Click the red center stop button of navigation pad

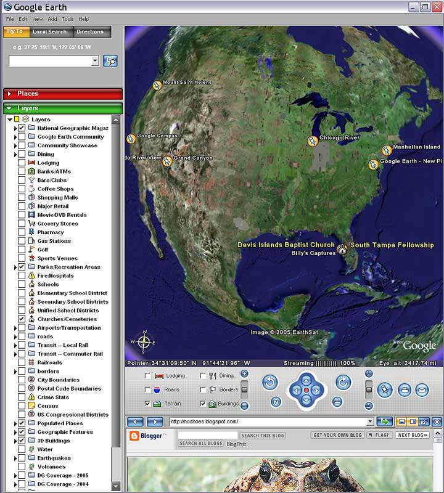coord(306,390)
